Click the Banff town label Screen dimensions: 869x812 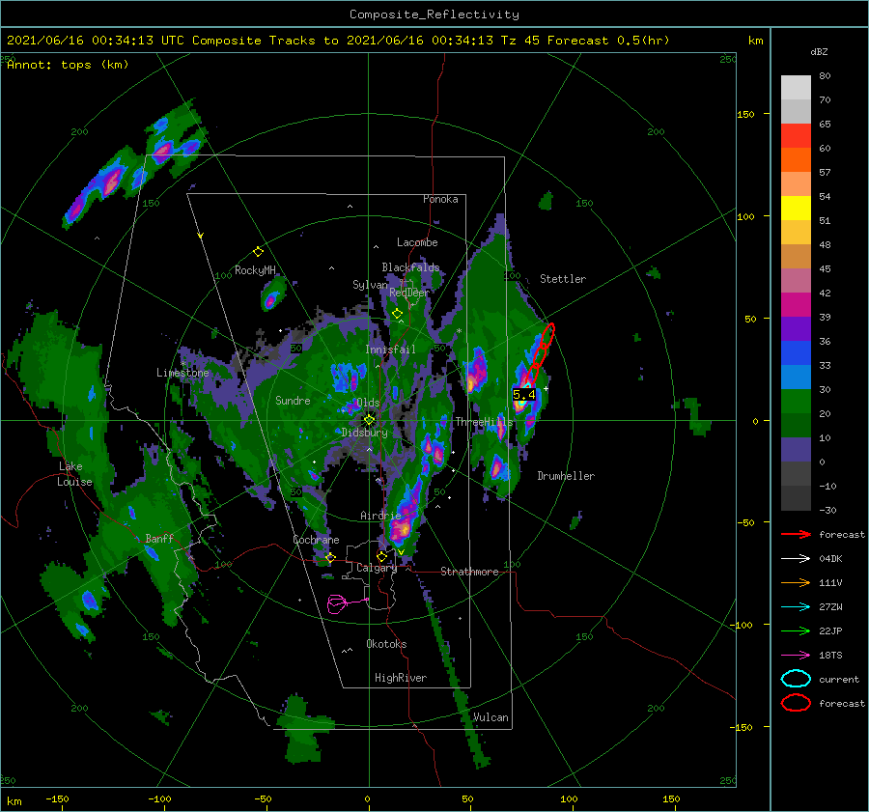pos(159,539)
